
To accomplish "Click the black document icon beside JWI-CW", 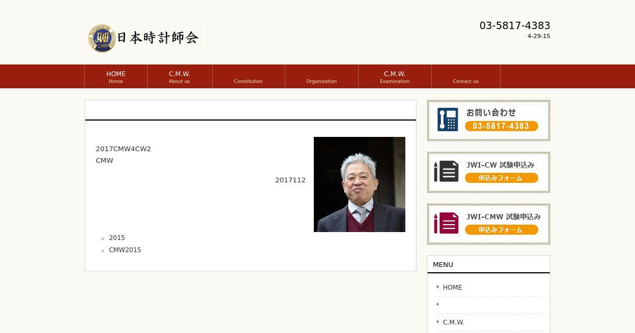I will point(447,171).
